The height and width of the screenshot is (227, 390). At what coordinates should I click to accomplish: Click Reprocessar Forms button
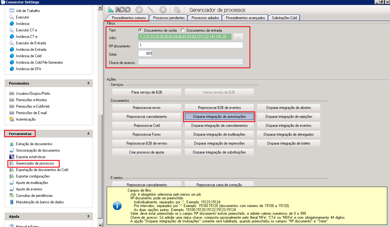pos(146,134)
